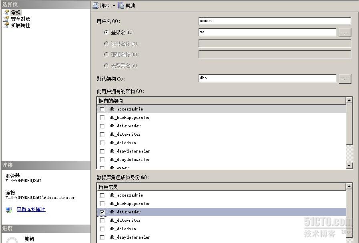Click the 脚本 script icon in toolbar
This screenshot has height=243, width=359.
pyautogui.click(x=96, y=6)
